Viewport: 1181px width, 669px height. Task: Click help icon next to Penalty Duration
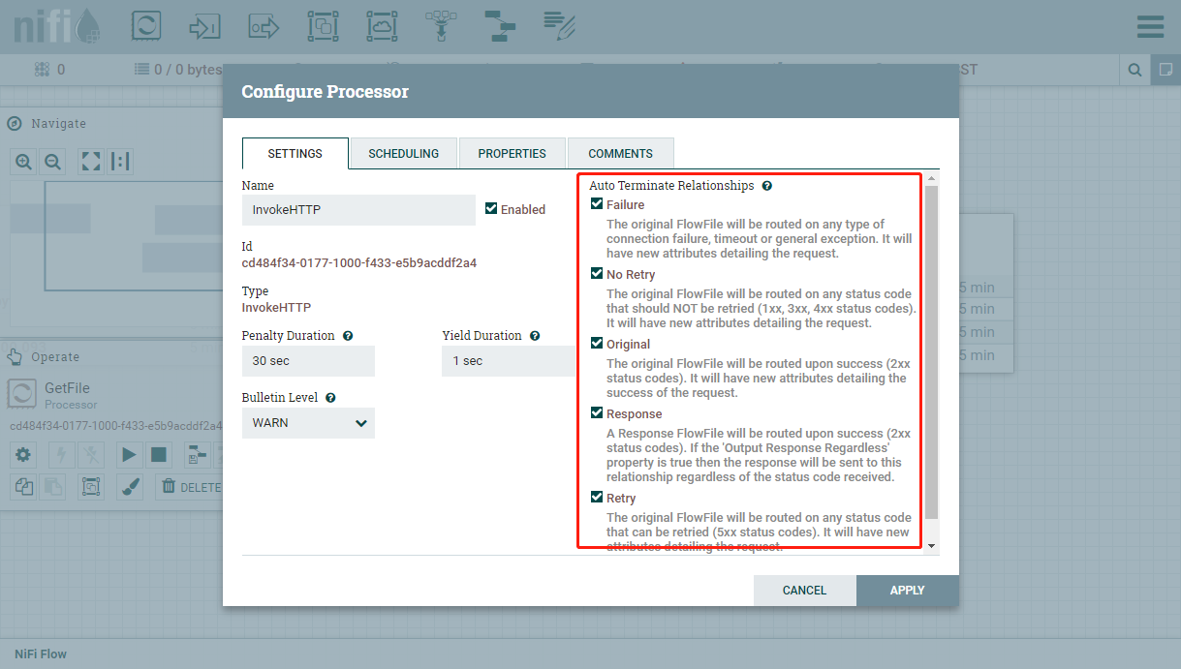tap(348, 336)
